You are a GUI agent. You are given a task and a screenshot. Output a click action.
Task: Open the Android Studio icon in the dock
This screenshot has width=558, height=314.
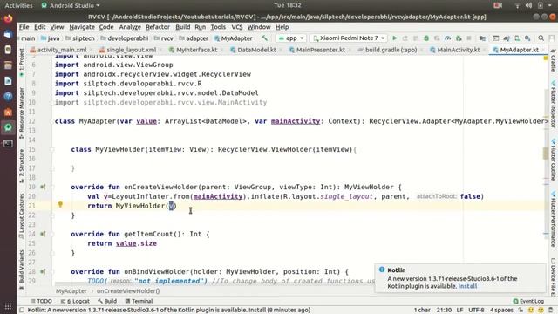(8, 127)
